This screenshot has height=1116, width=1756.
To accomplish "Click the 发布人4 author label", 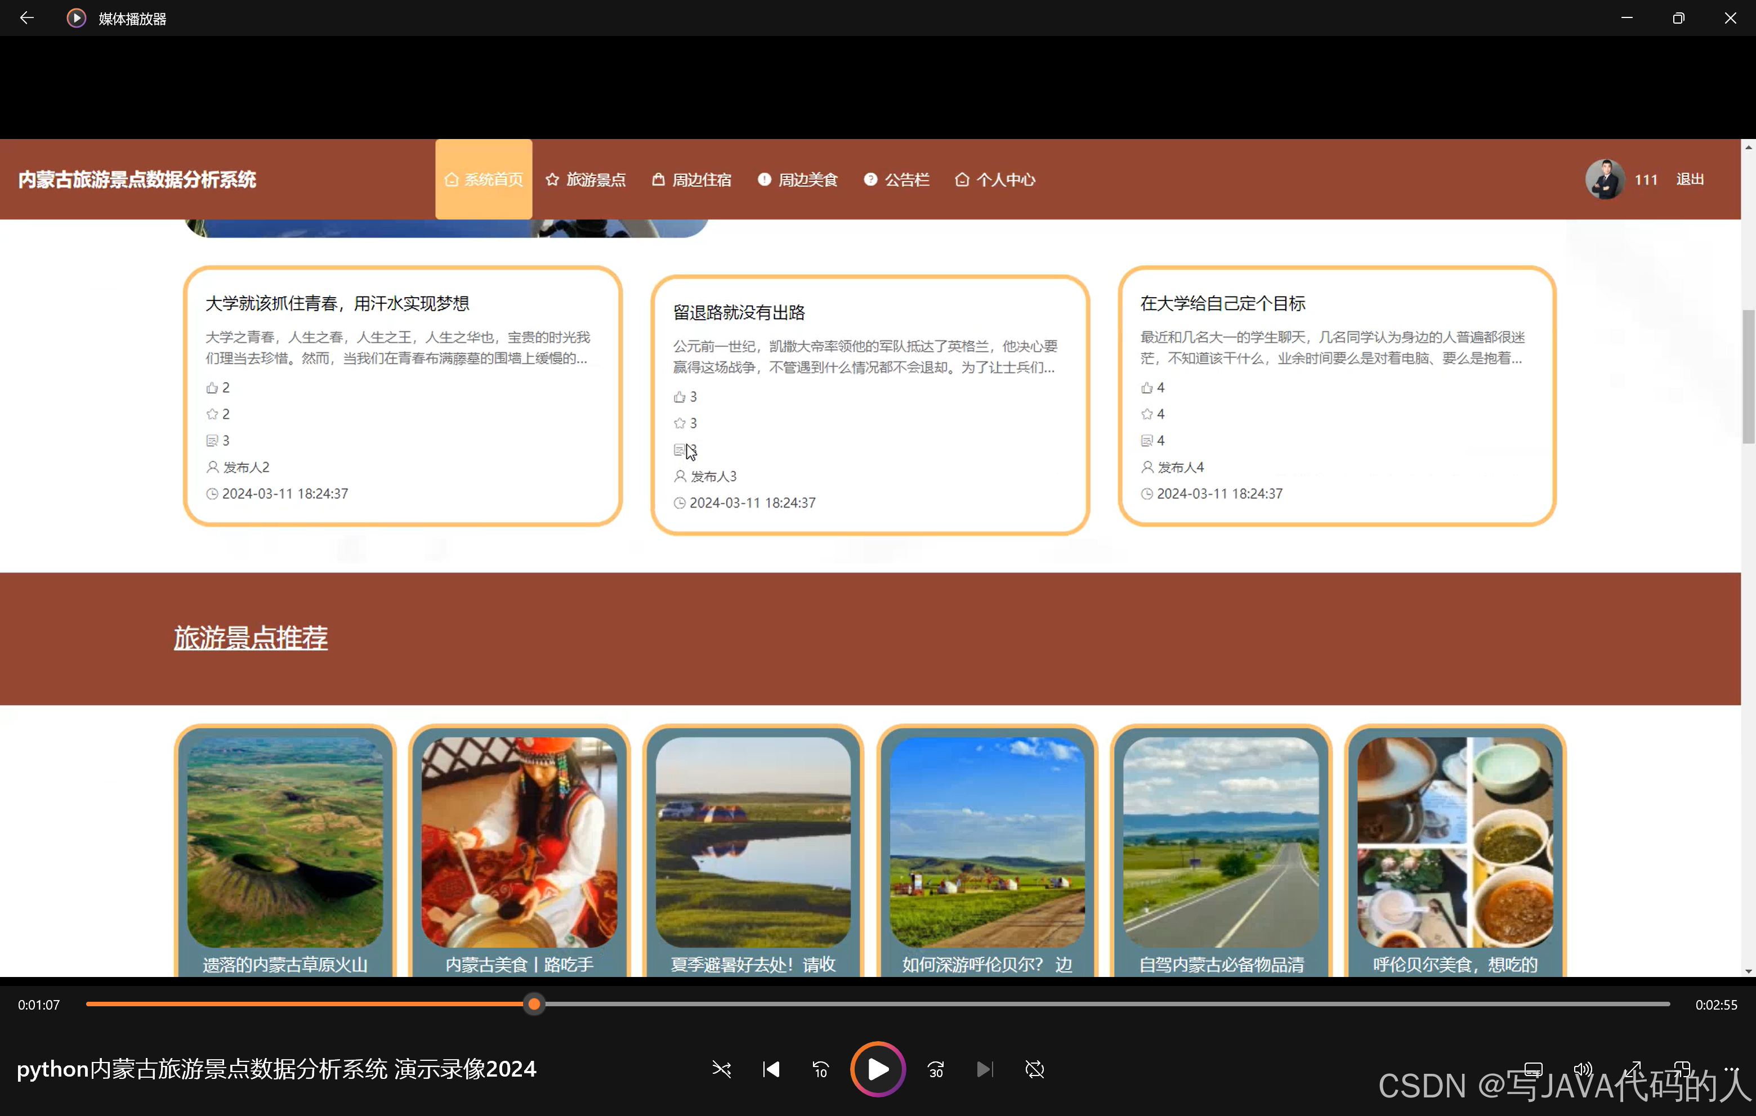I will pyautogui.click(x=1181, y=467).
